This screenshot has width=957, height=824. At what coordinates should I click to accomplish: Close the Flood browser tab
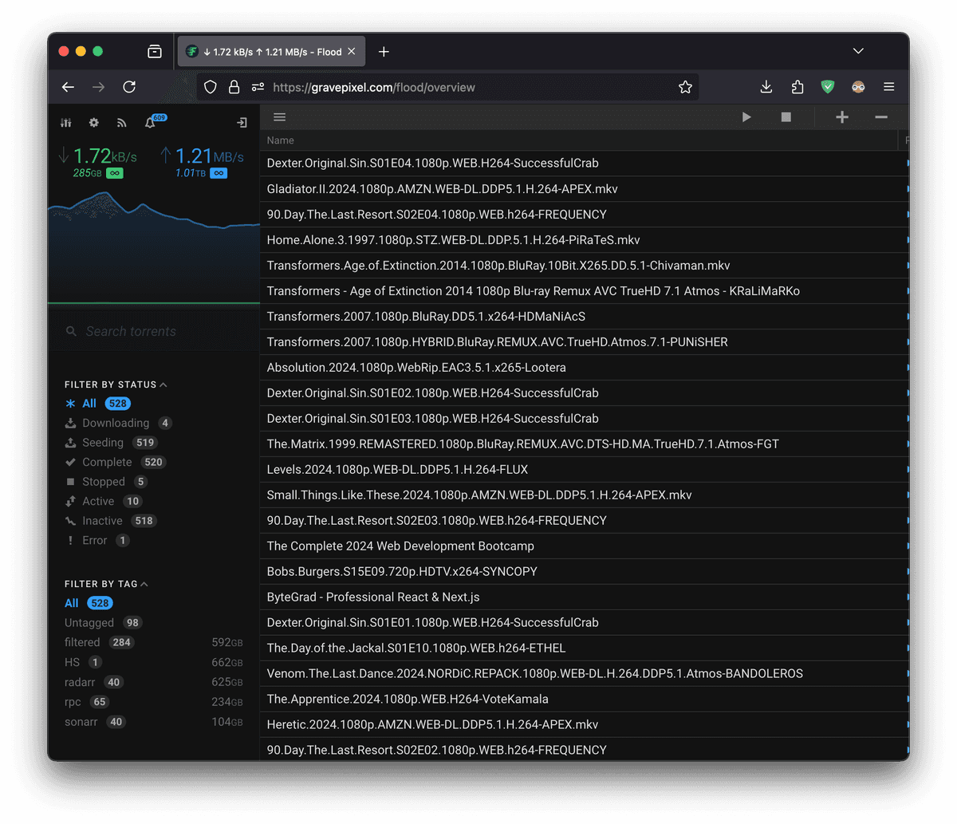tap(352, 52)
